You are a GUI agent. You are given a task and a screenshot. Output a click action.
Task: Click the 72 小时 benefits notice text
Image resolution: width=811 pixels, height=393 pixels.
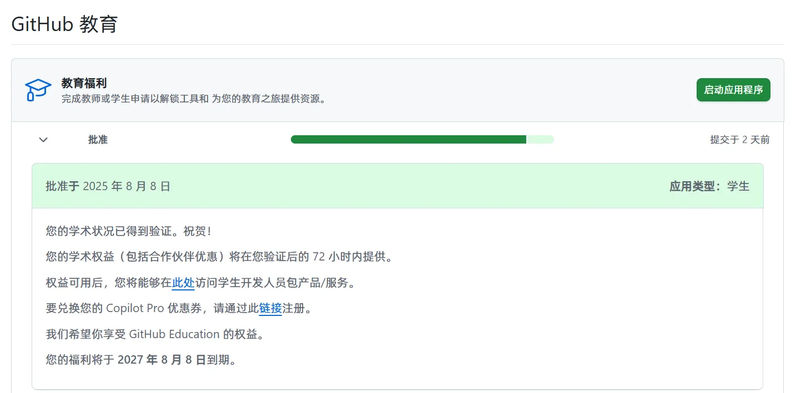(x=220, y=257)
